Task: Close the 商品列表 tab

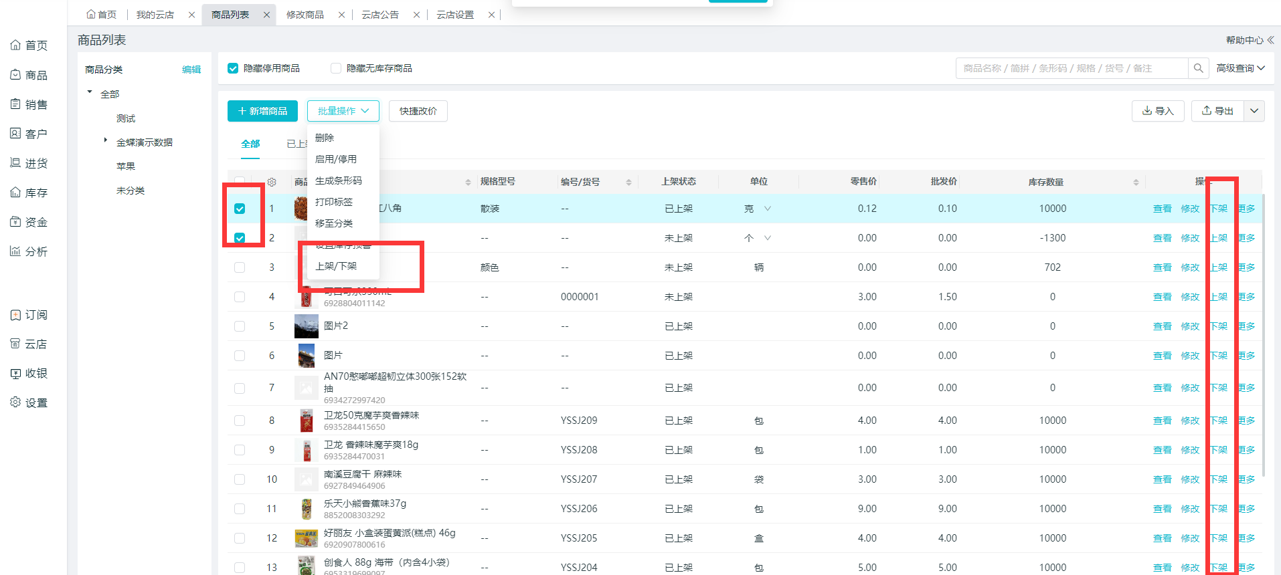Action: pos(266,15)
